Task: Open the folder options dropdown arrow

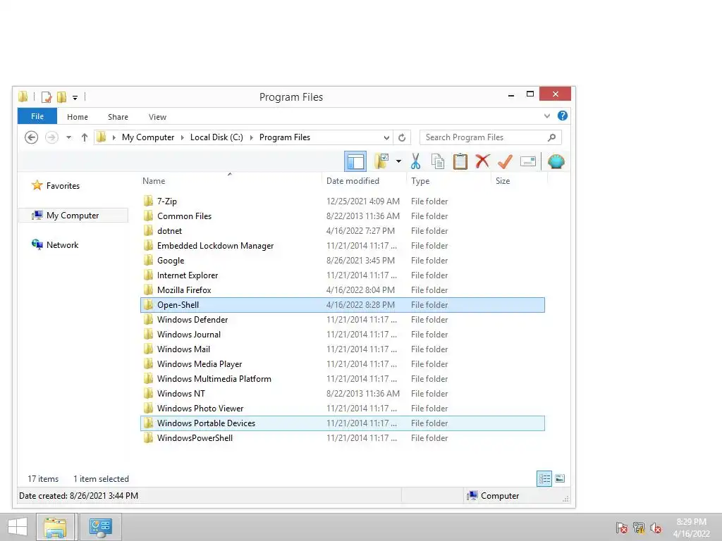Action: [x=398, y=161]
